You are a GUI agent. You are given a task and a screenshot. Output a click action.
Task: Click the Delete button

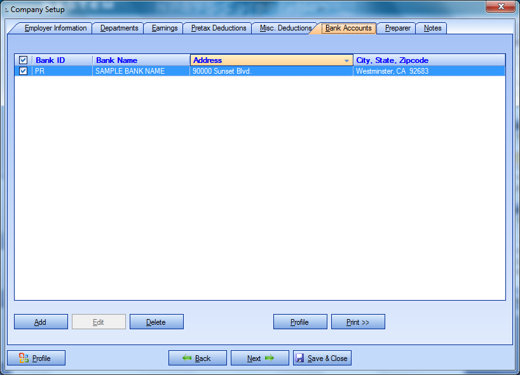156,322
